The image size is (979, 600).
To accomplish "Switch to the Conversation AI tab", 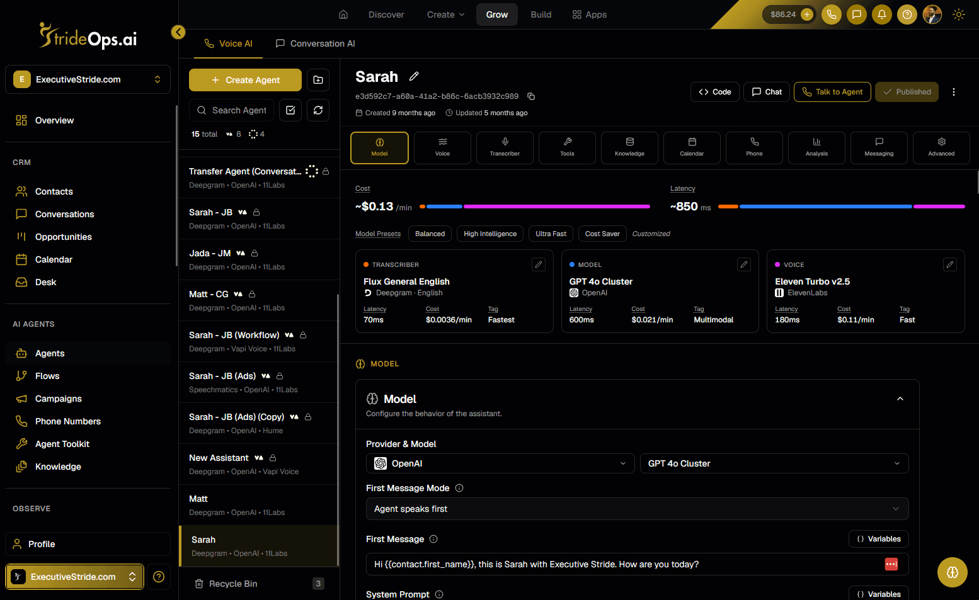I will click(316, 43).
